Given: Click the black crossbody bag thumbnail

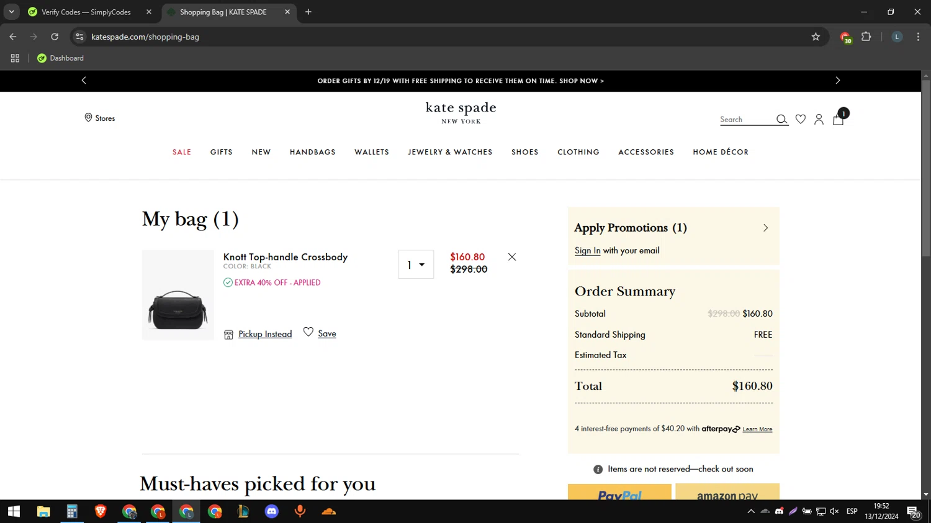Looking at the screenshot, I should click(x=178, y=295).
